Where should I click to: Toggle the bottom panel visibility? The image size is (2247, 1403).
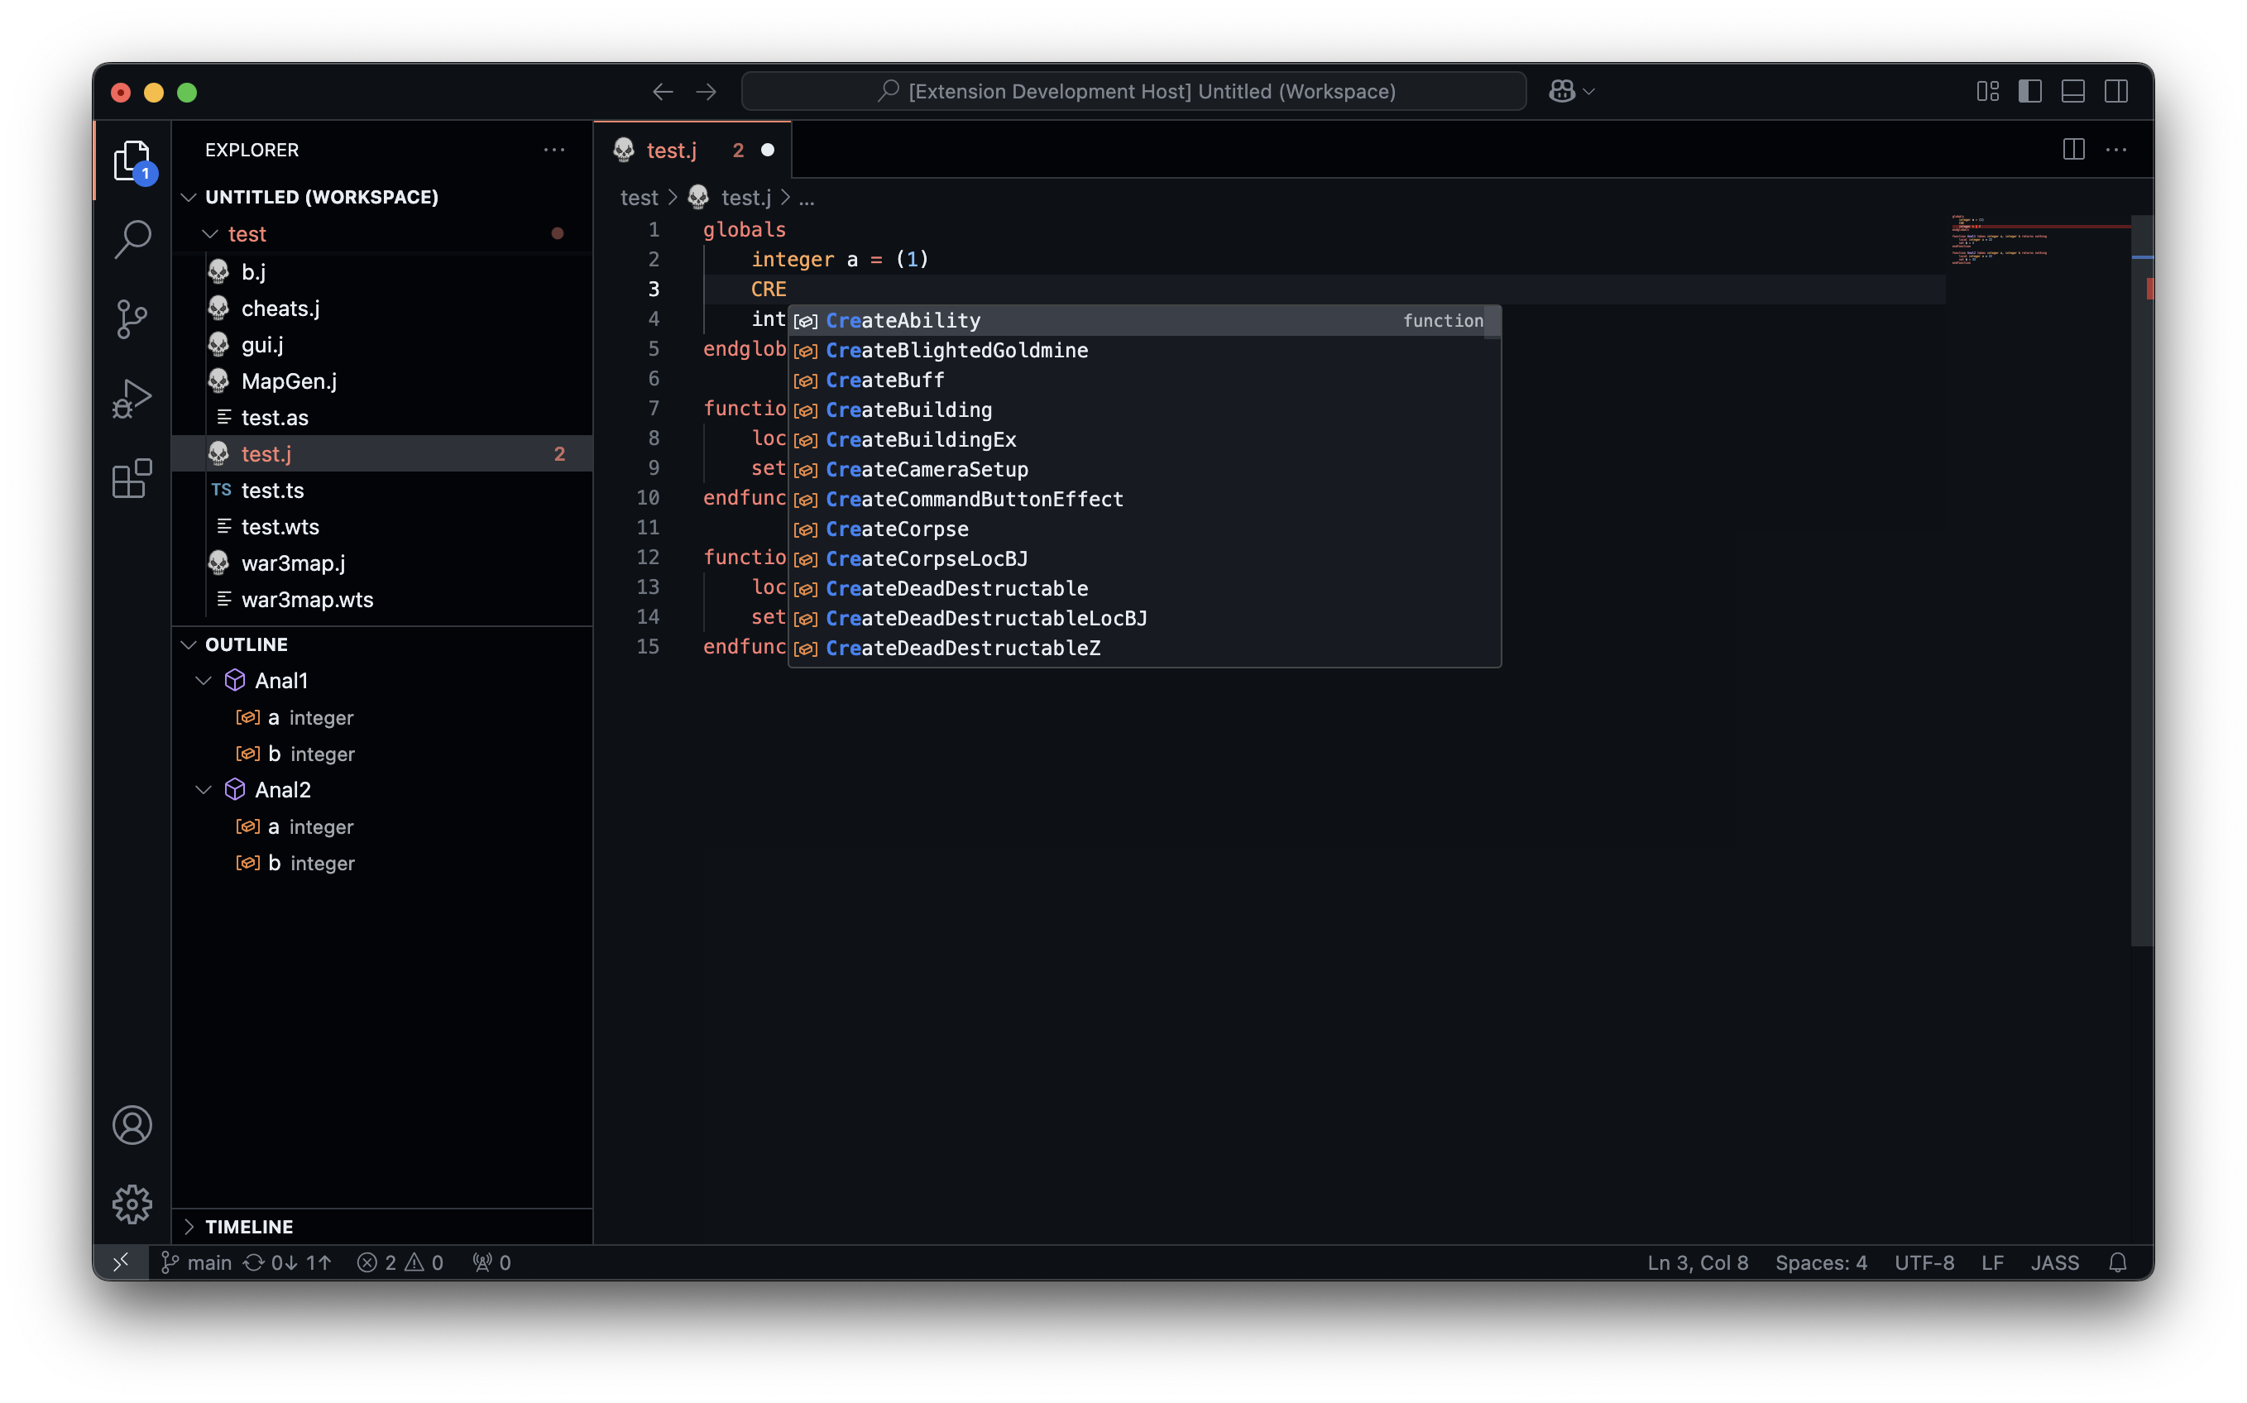coord(2072,91)
